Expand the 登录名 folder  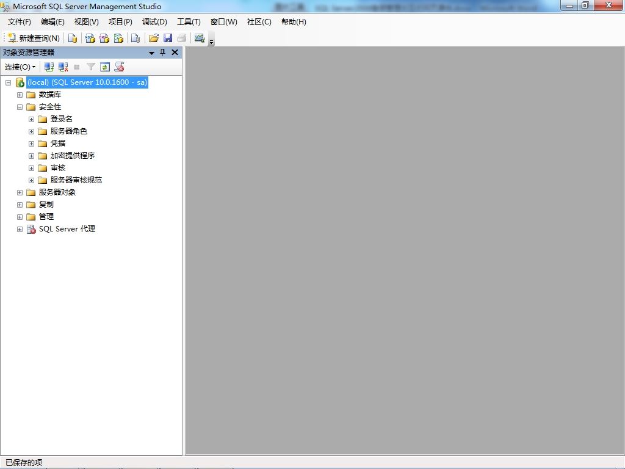click(31, 119)
